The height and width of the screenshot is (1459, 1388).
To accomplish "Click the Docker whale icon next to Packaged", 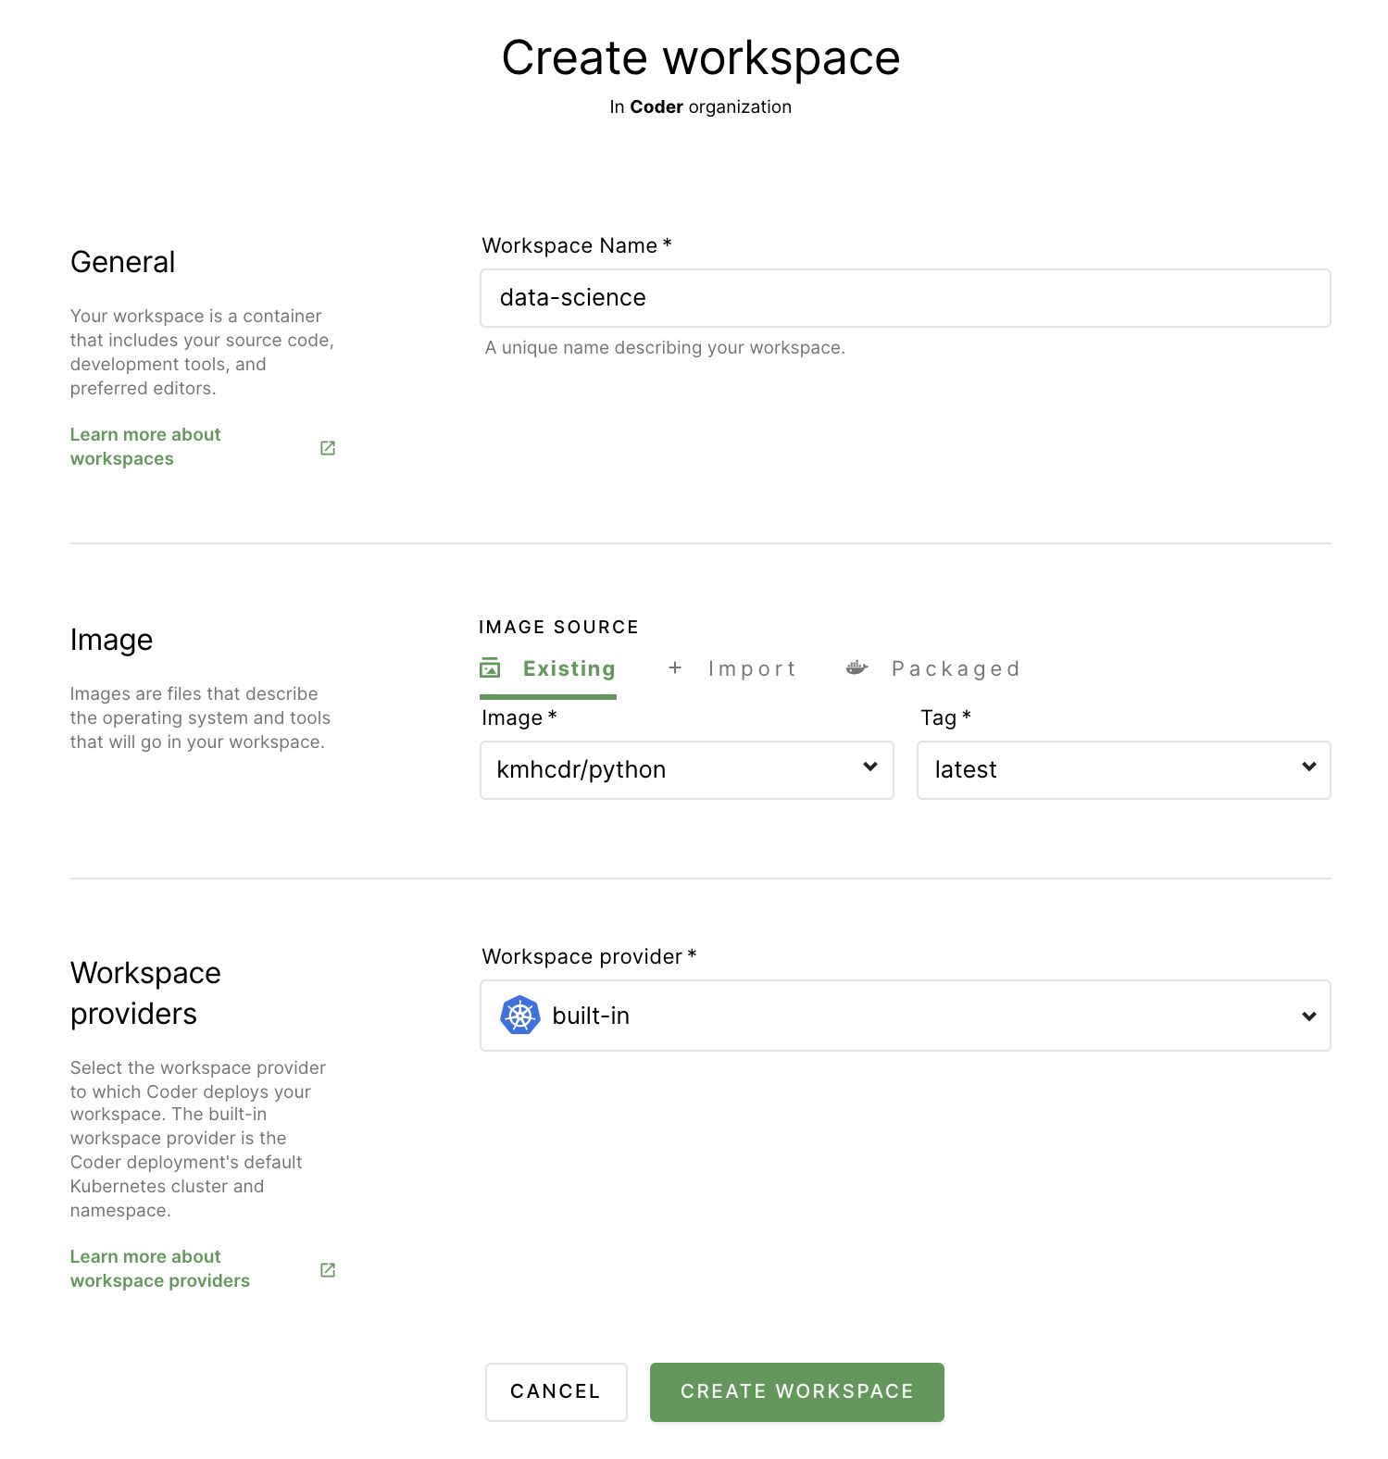I will (x=857, y=667).
